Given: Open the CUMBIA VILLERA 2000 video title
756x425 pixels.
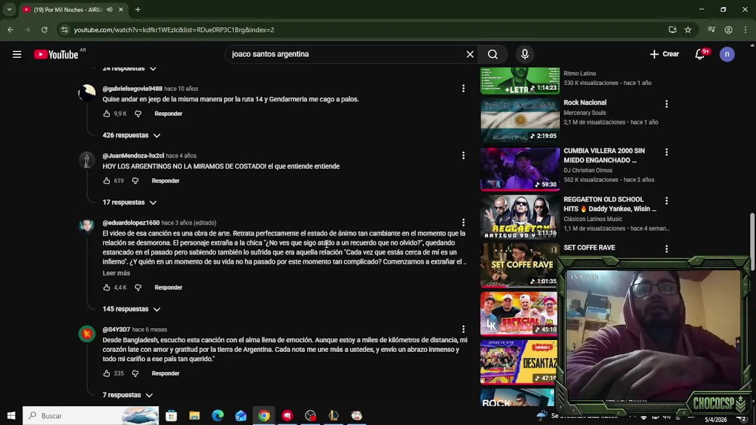Looking at the screenshot, I should point(604,155).
